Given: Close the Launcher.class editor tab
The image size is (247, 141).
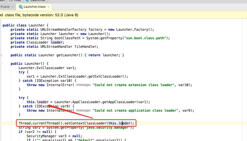Looking at the screenshot, I should (49, 7).
